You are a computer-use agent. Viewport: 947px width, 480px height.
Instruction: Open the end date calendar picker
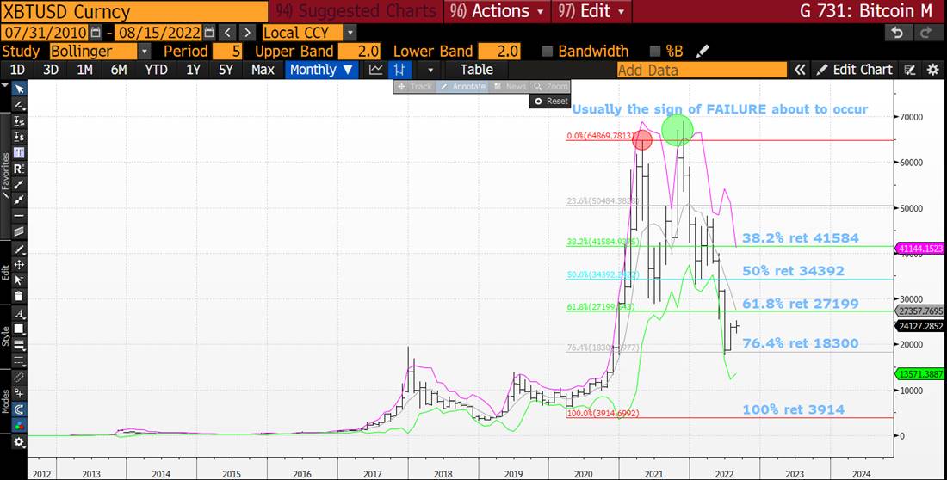209,33
